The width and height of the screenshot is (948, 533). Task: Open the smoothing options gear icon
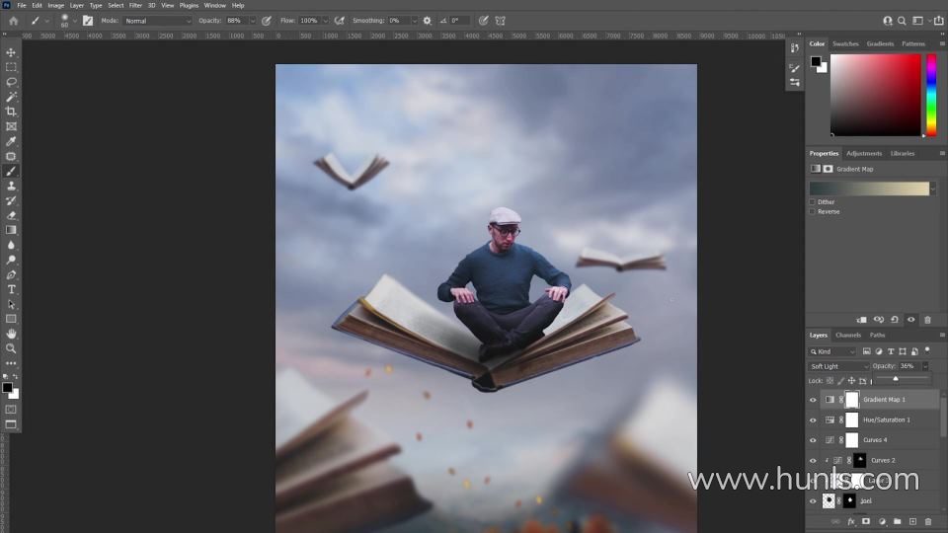[427, 21]
